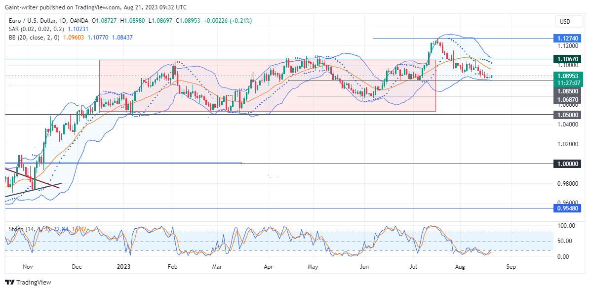590x291 pixels.
Task: Click the Feb label on time axis
Action: 172,266
